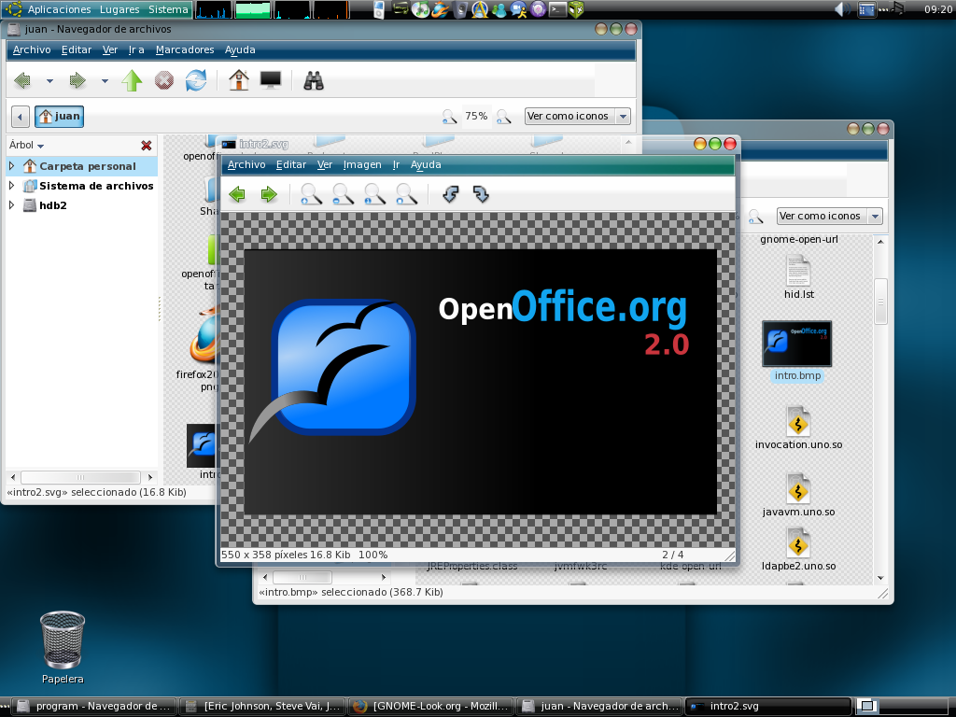Click the juan path button

(x=59, y=117)
